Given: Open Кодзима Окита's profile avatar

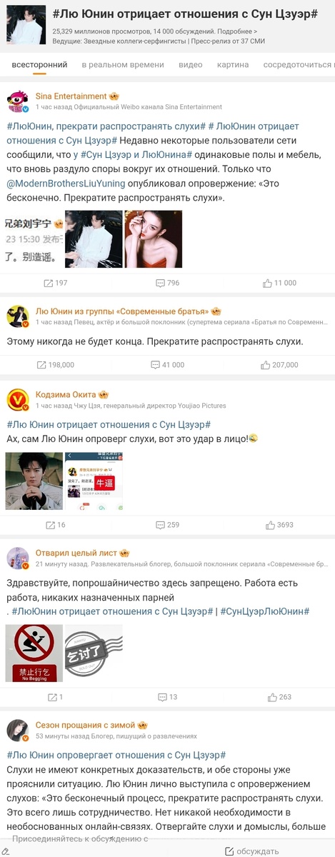Looking at the screenshot, I should pyautogui.click(x=17, y=399).
